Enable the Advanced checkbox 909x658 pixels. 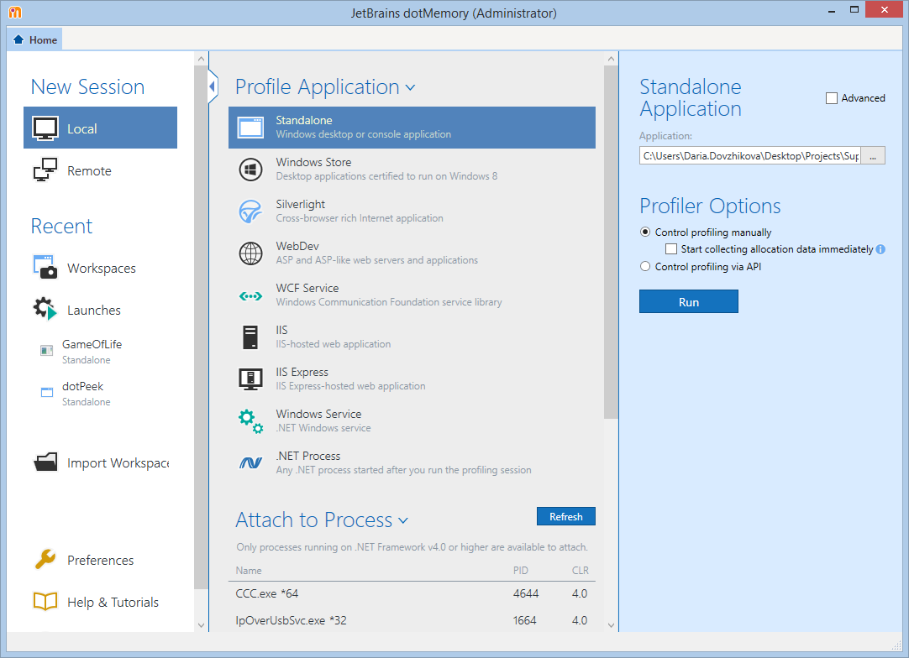coord(832,98)
